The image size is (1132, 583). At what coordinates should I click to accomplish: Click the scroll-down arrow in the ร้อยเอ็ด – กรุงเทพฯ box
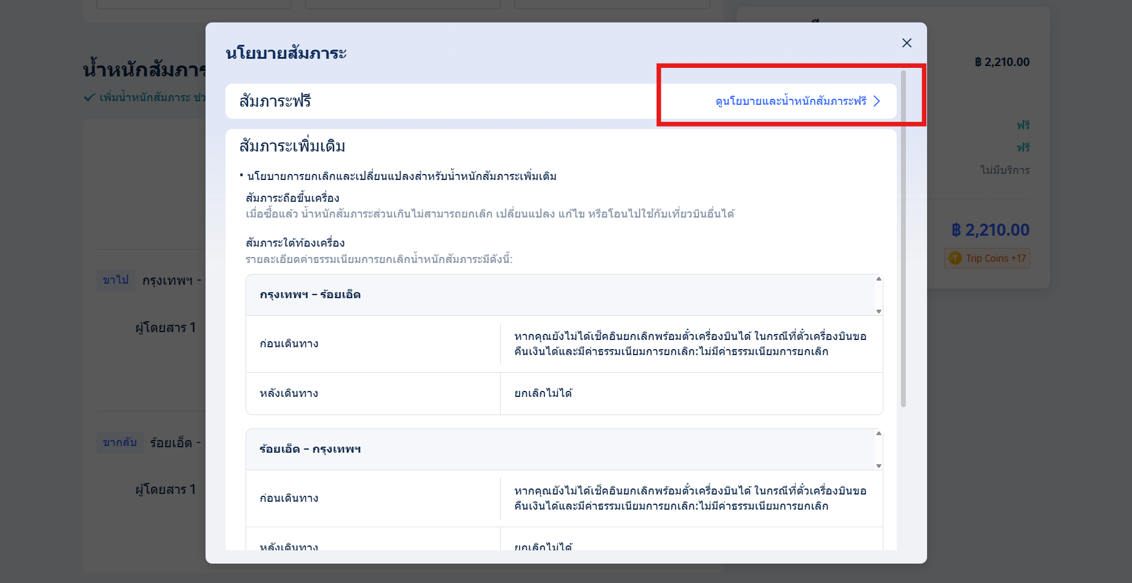coord(878,466)
